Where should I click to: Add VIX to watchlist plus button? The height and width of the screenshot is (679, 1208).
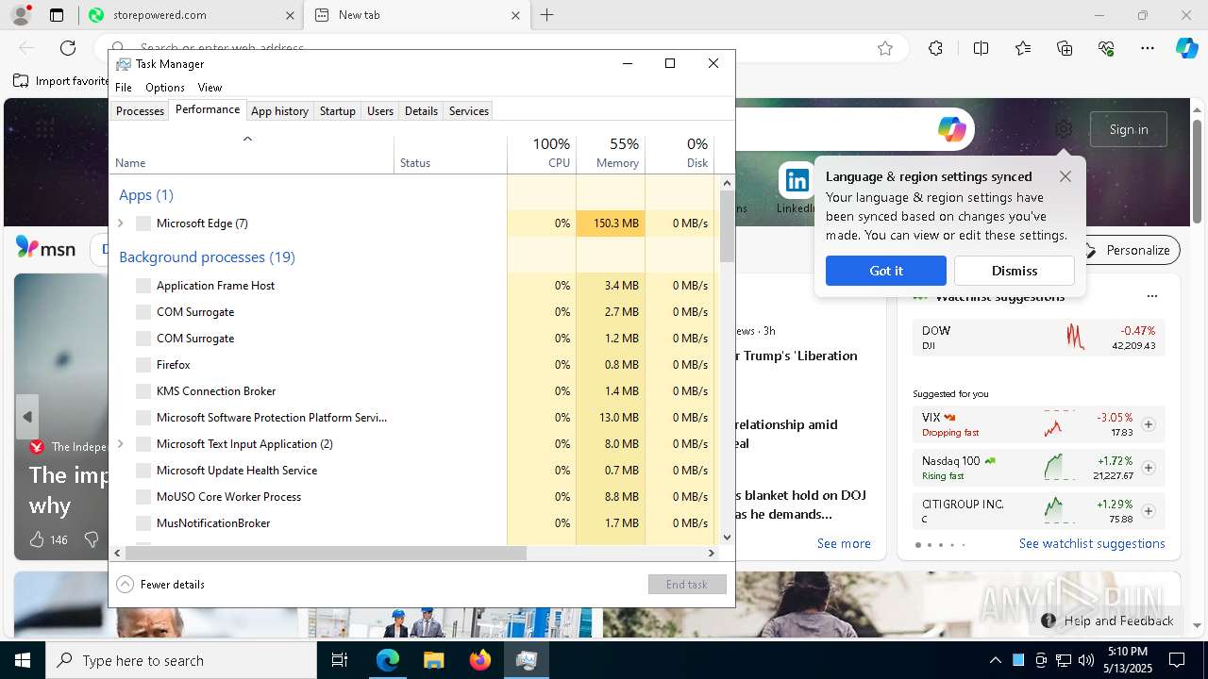point(1149,424)
